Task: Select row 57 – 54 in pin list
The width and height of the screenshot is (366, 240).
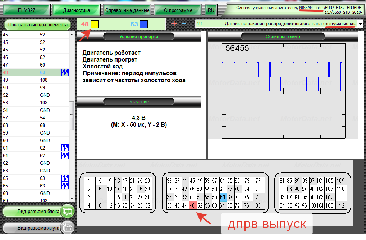Action: click(x=36, y=118)
